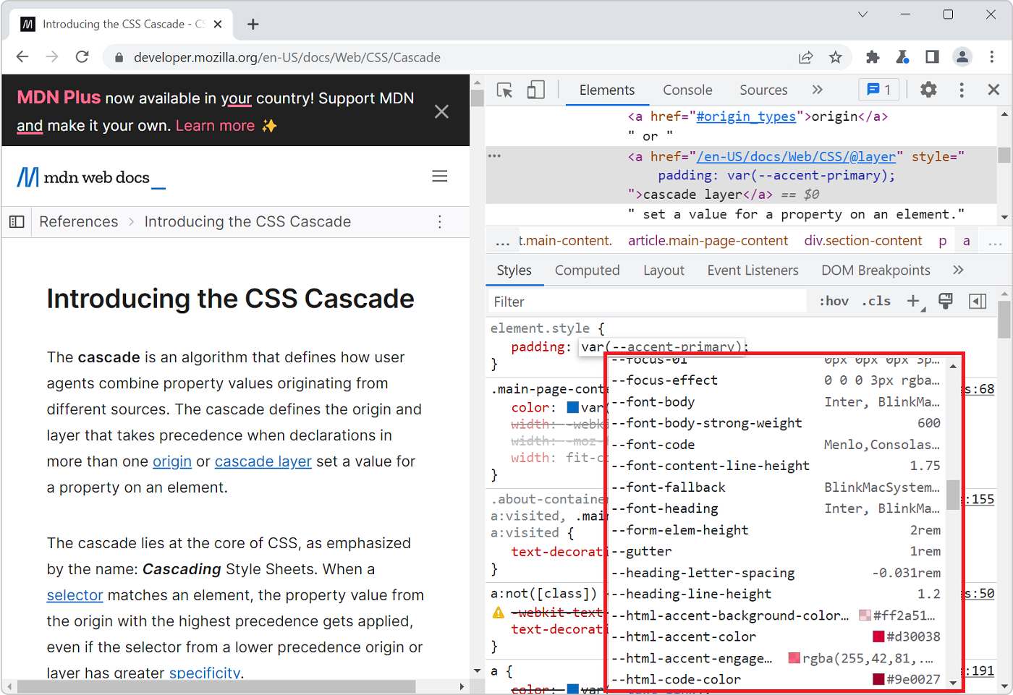
Task: Open the MDN hamburger menu
Action: click(x=440, y=176)
